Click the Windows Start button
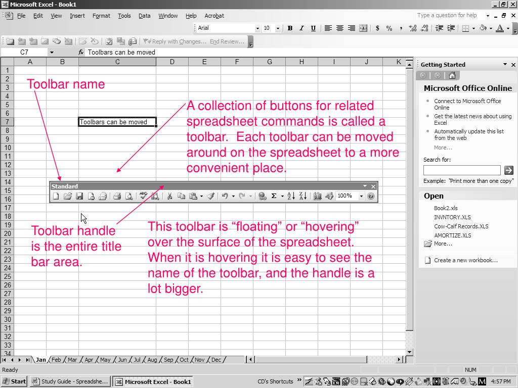518x388 pixels. (x=14, y=382)
